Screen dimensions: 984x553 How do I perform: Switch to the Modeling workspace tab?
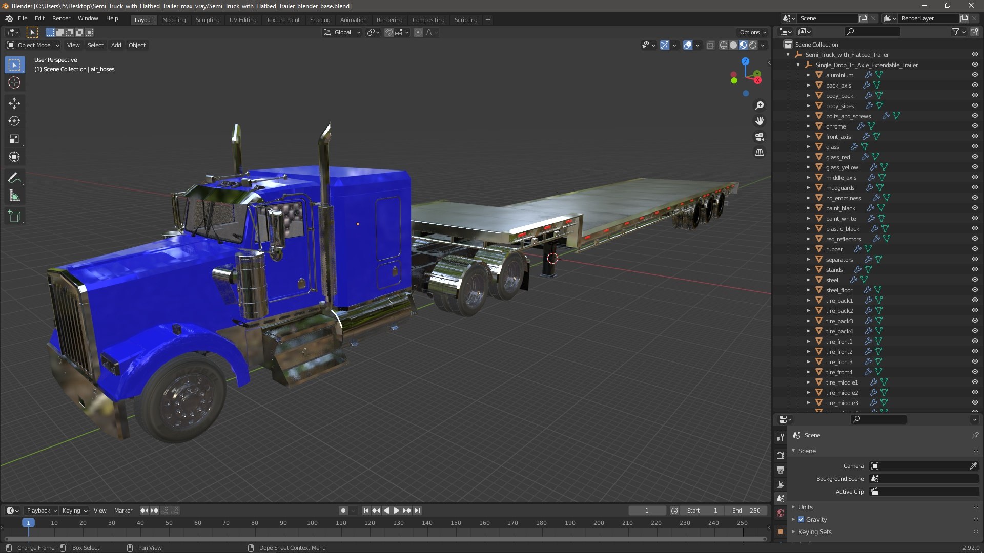click(x=174, y=20)
